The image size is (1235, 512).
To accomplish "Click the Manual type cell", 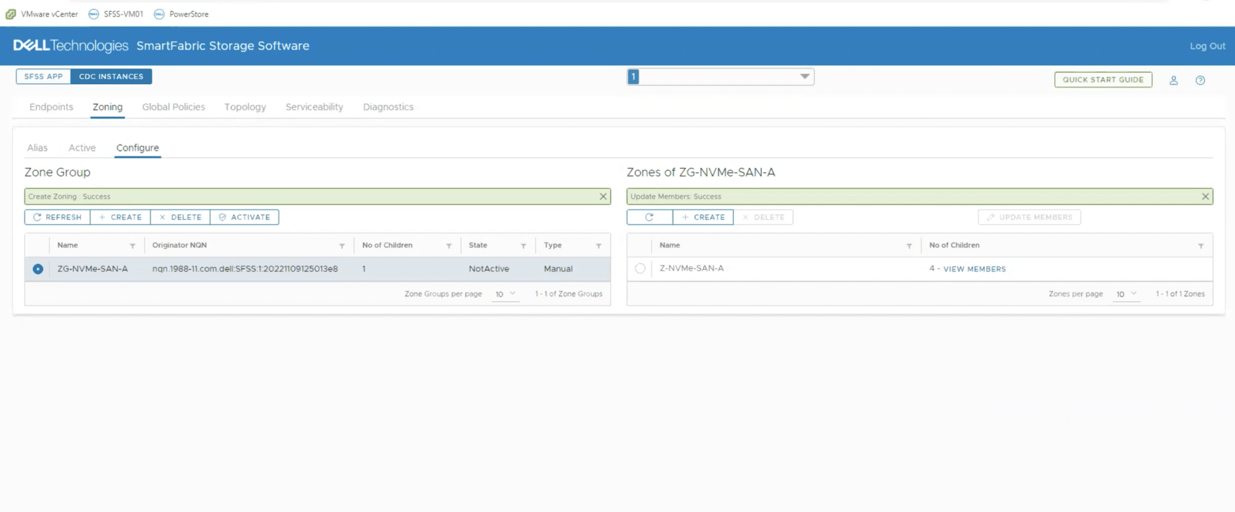I will (x=558, y=269).
